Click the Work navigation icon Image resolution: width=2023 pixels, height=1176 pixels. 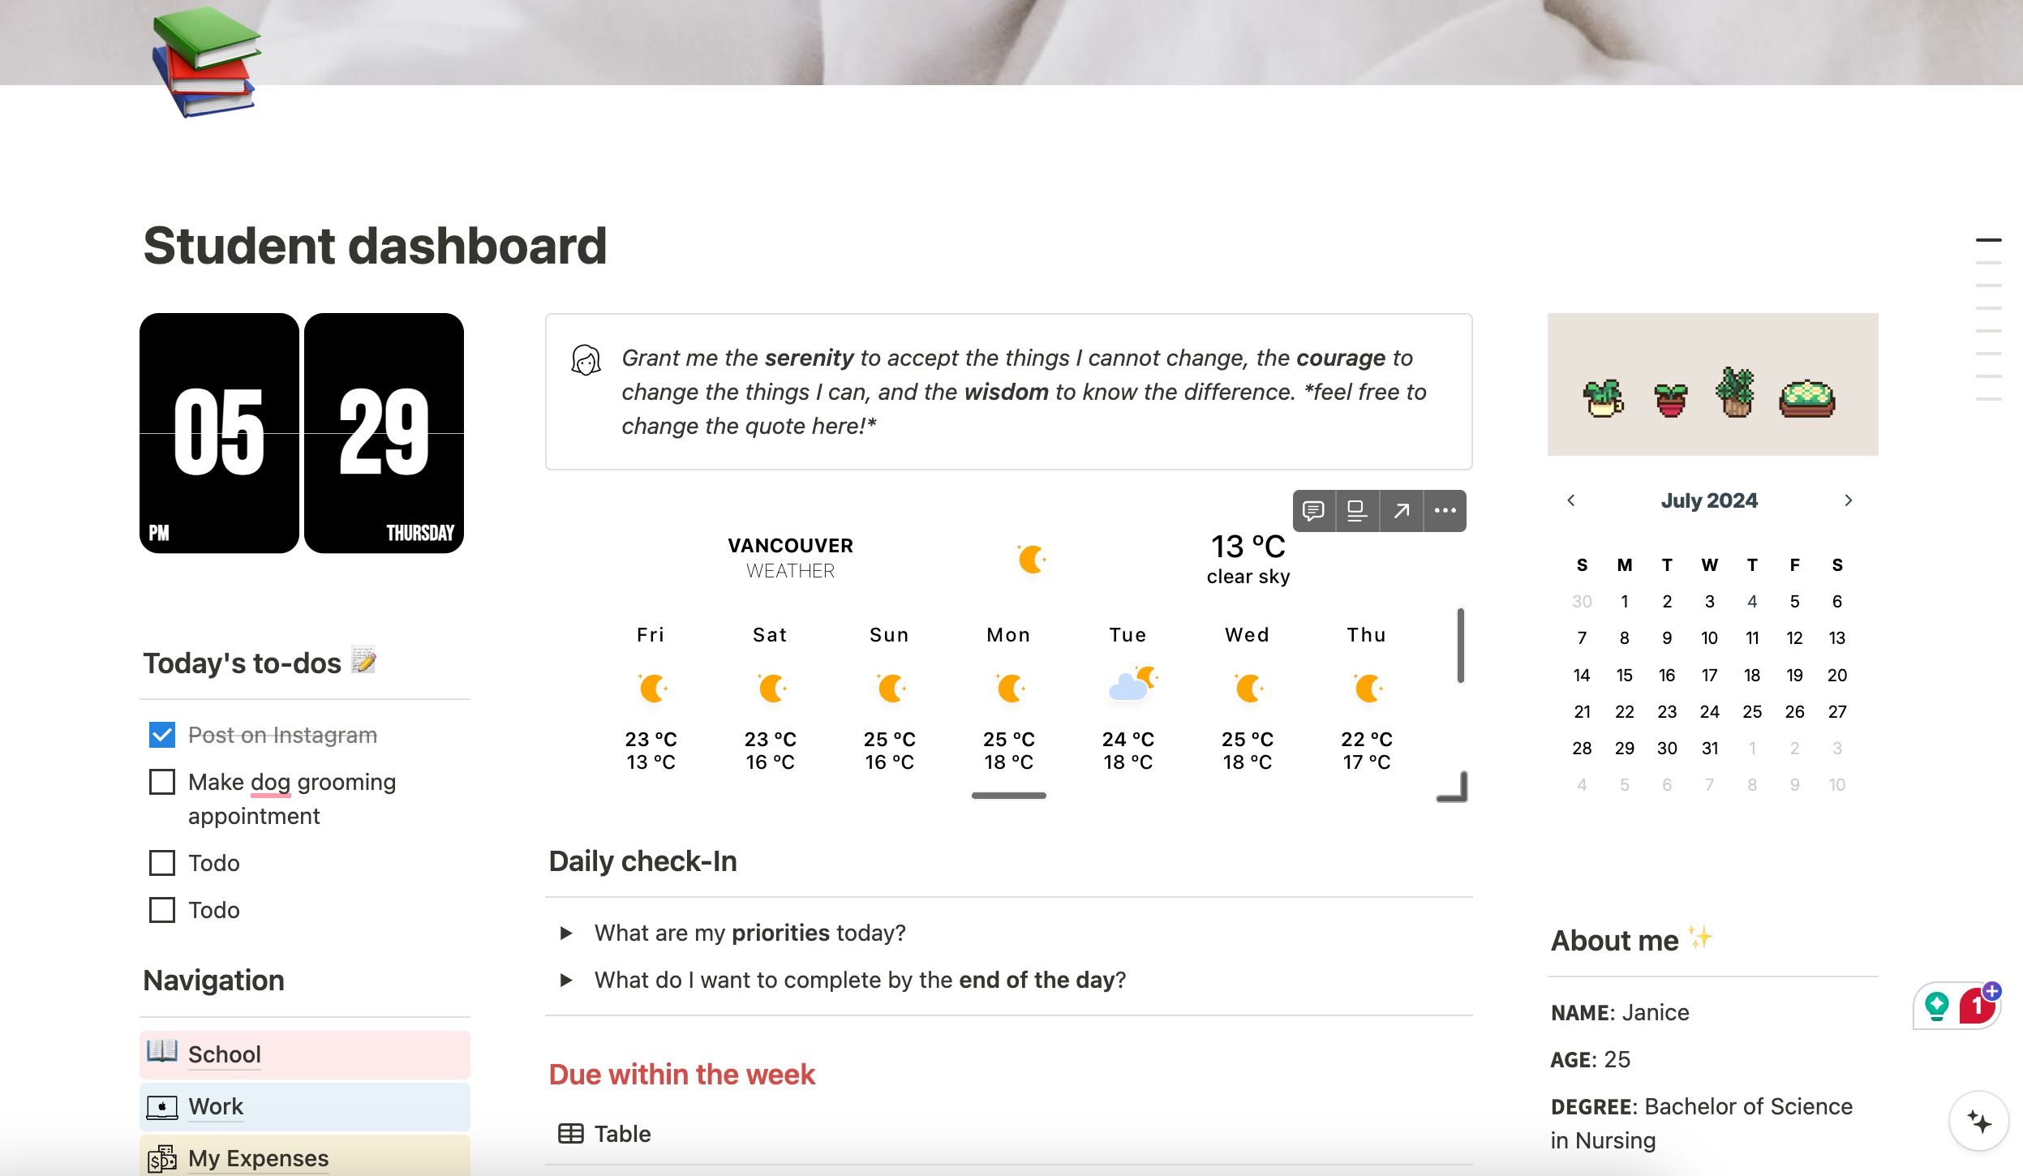pyautogui.click(x=162, y=1105)
